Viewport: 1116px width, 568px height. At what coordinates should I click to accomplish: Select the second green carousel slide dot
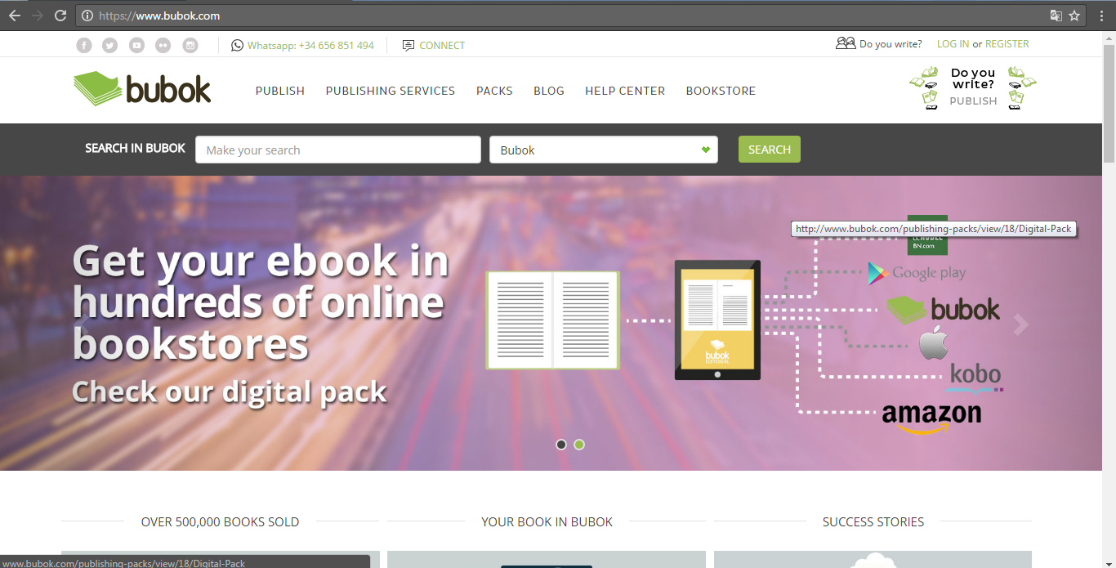click(579, 445)
